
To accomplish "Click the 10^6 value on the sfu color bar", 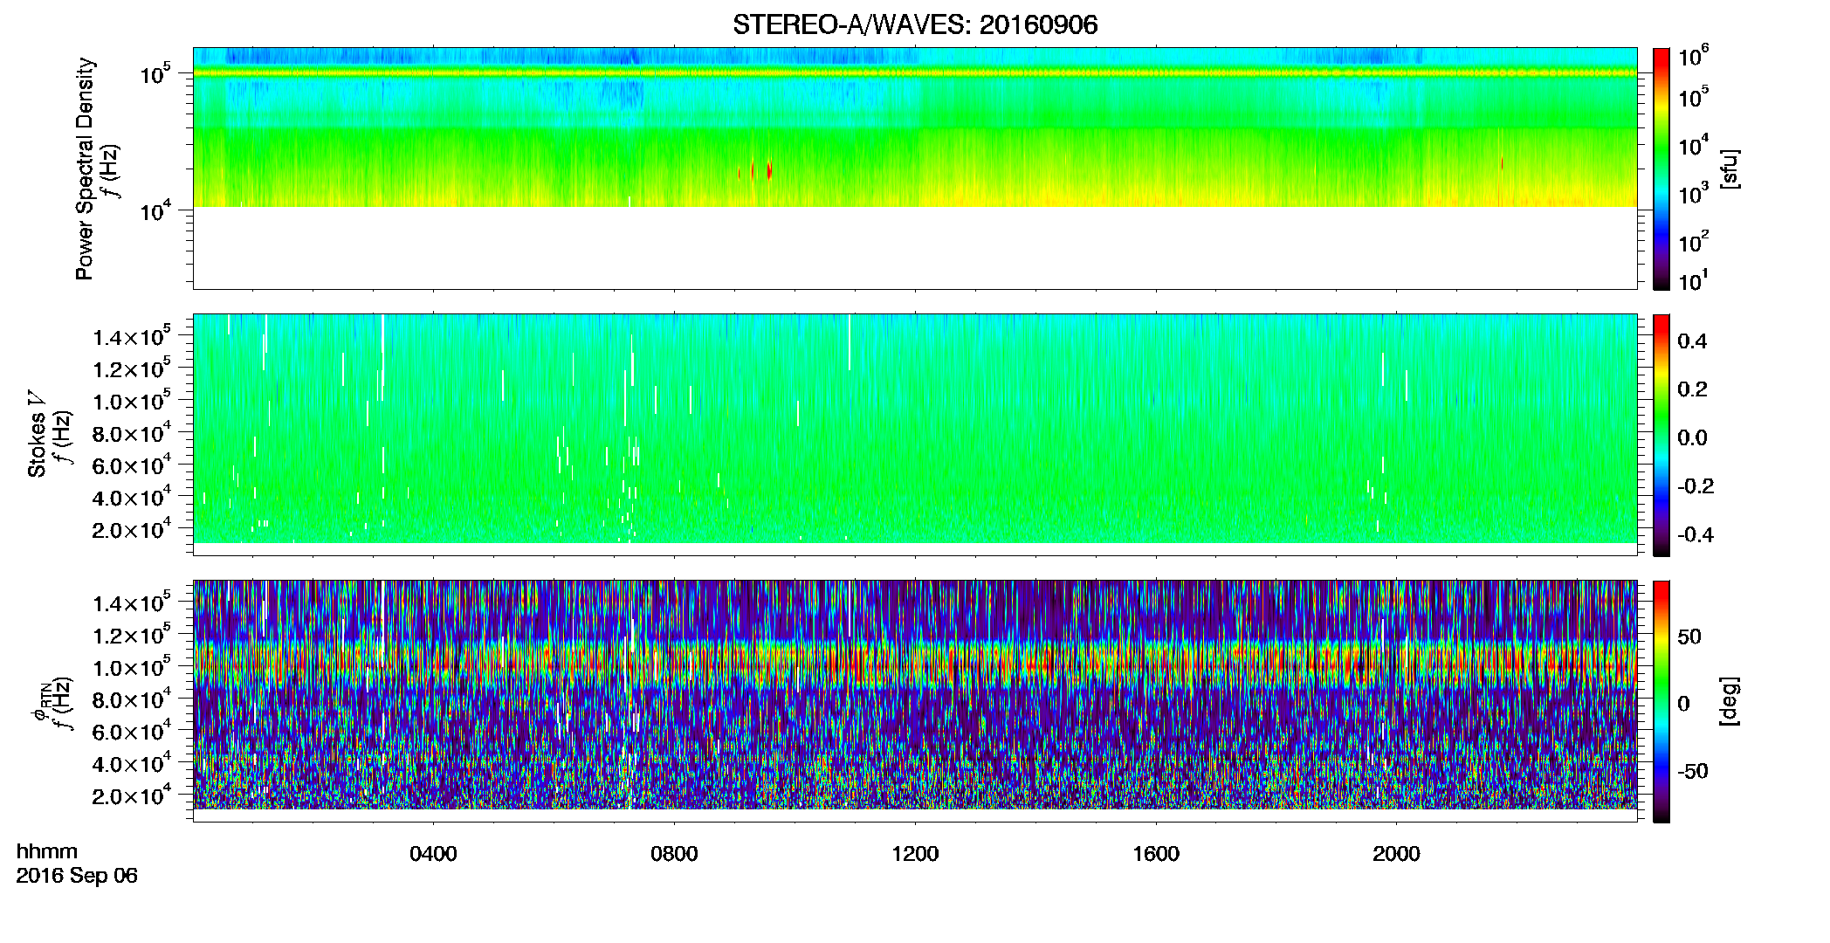I will [1694, 56].
